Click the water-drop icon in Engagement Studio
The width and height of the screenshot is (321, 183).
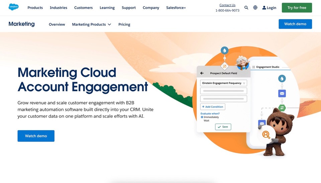282,79
